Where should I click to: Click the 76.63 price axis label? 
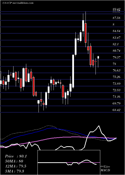tap(116, 70)
